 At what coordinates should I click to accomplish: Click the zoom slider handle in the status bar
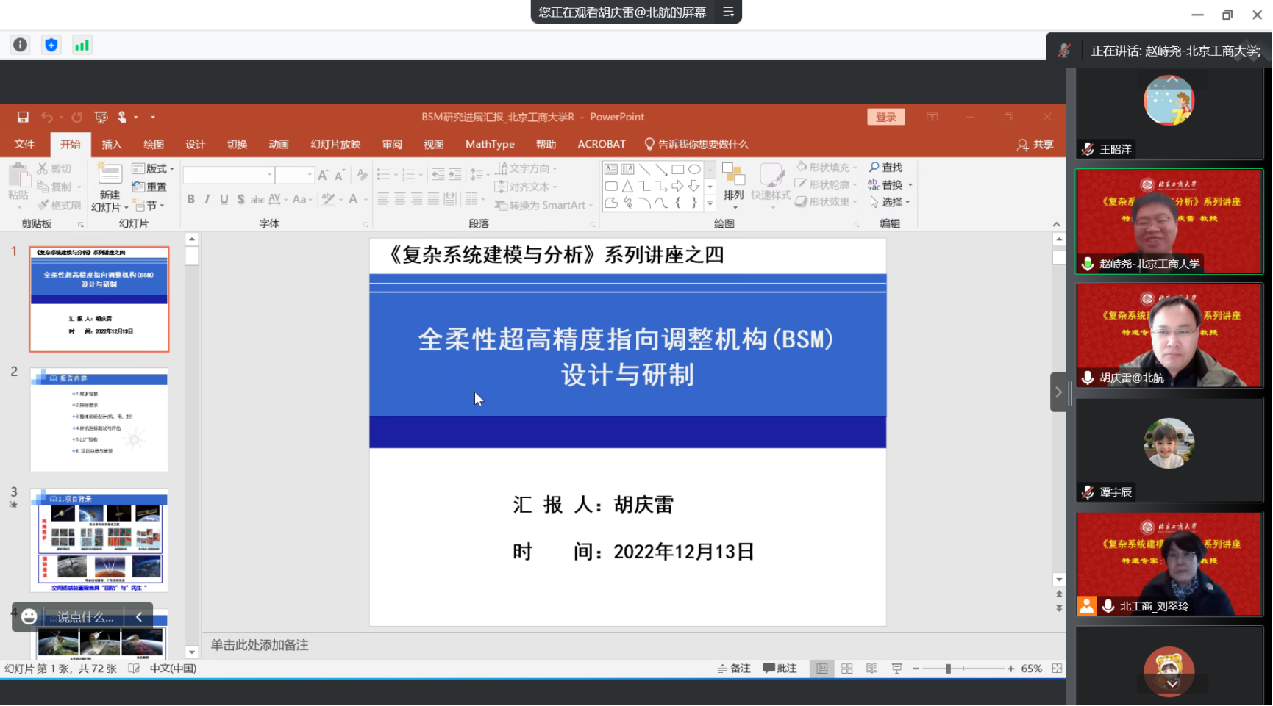pyautogui.click(x=948, y=669)
